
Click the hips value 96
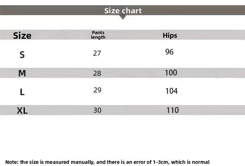point(169,52)
